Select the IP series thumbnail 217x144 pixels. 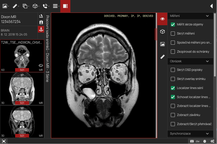(22, 88)
